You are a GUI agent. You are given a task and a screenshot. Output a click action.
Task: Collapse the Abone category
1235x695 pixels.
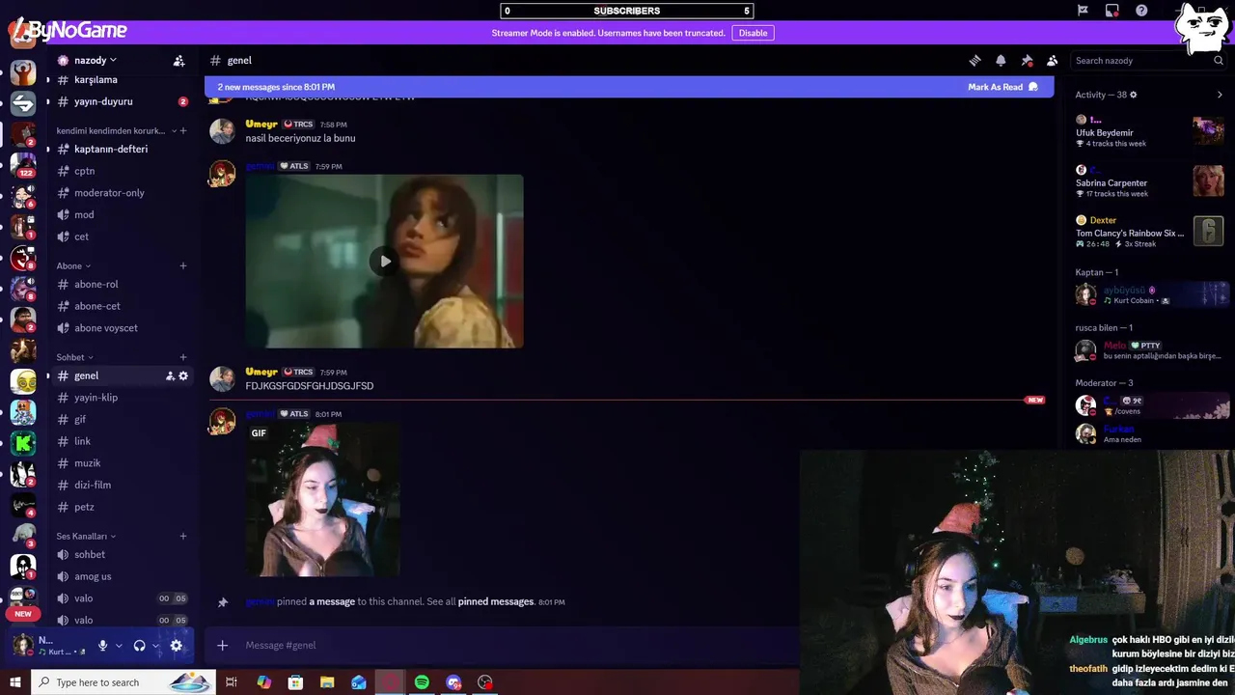coord(73,265)
